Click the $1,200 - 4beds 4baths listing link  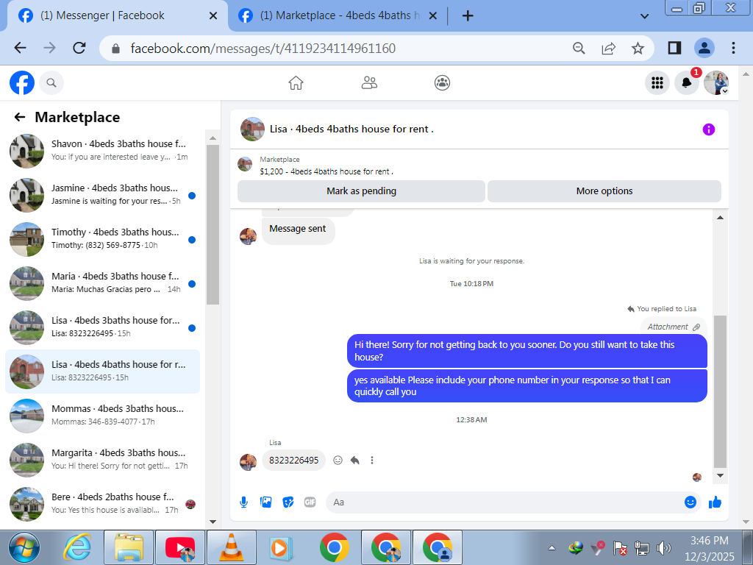[x=326, y=171]
